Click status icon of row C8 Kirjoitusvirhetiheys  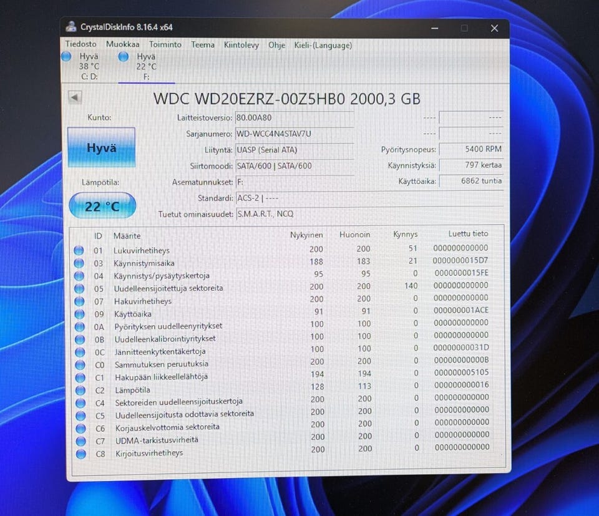coord(81,454)
